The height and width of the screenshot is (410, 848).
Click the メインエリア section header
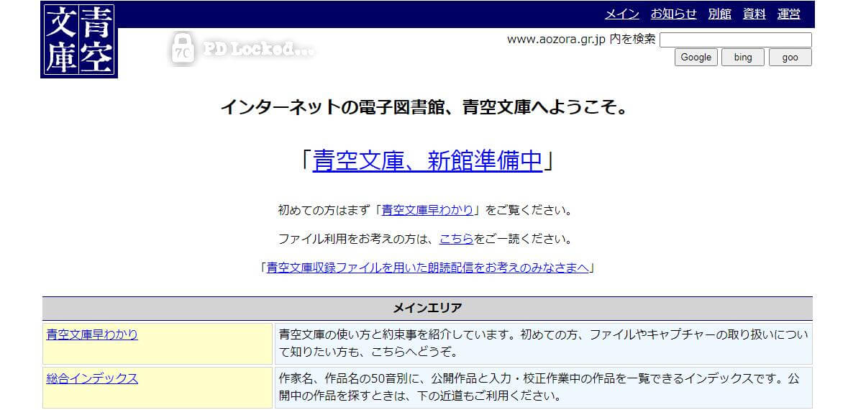427,309
